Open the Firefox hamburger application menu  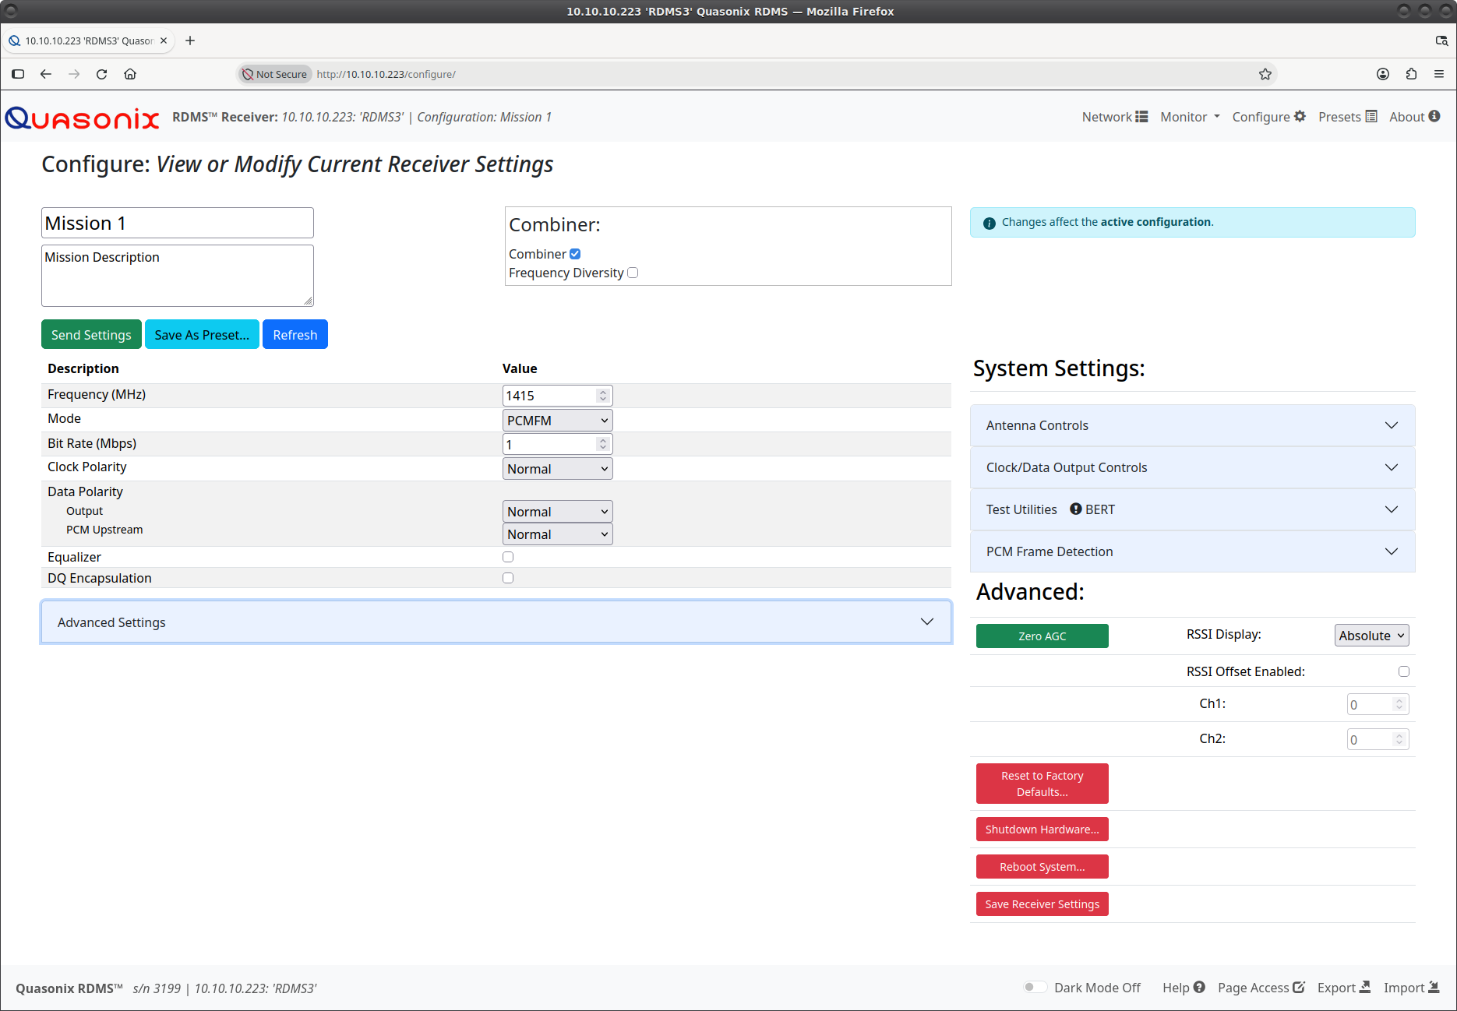[1439, 74]
